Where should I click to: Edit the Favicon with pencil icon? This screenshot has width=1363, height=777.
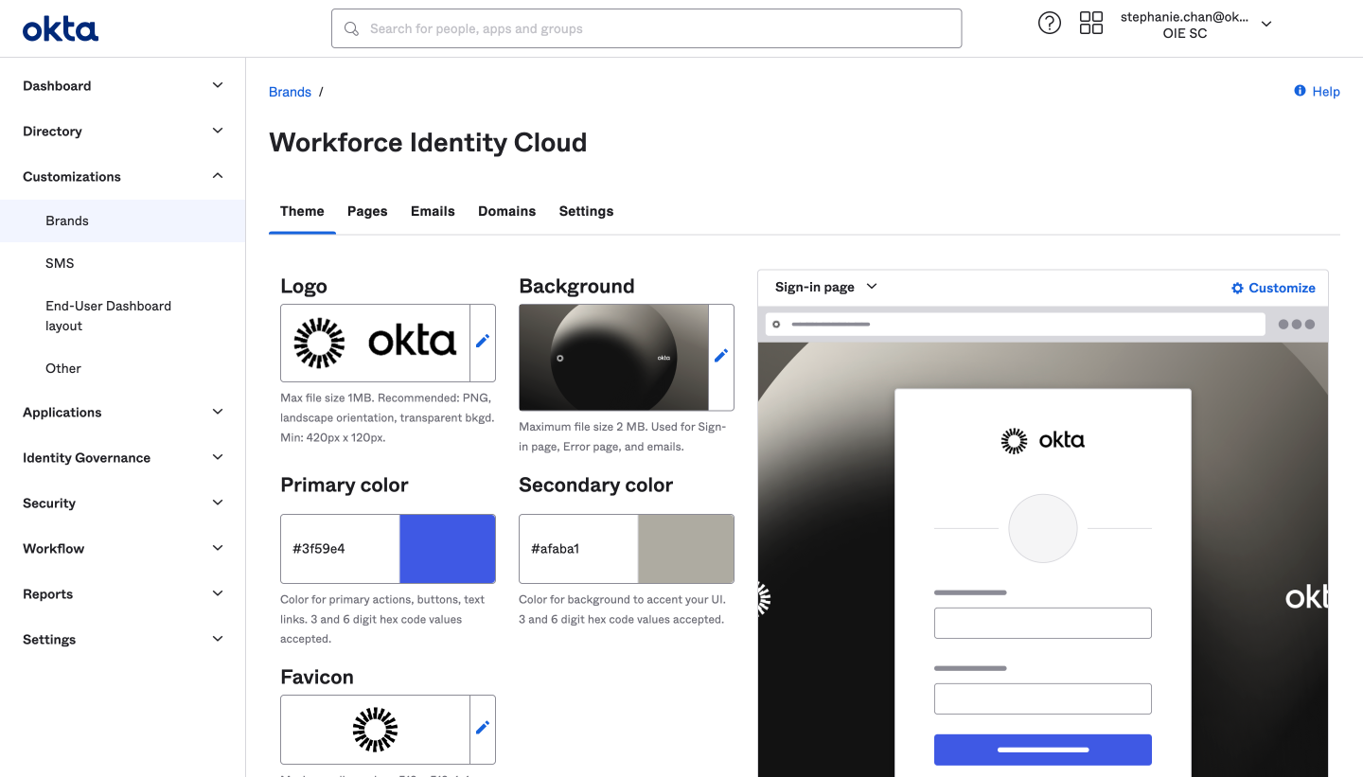point(483,728)
